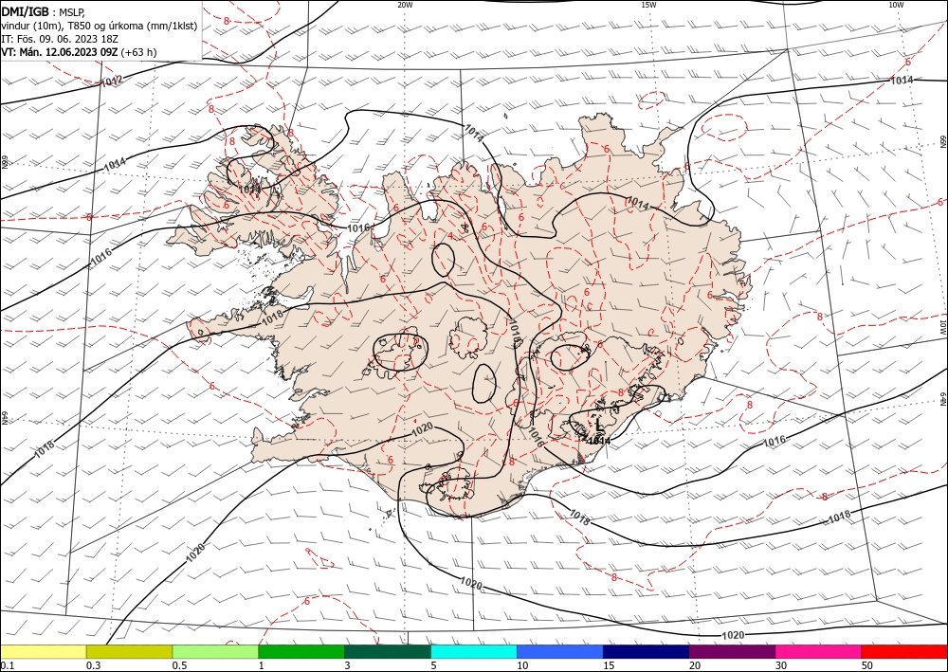Screen dimensions: 948x672
Task: Click the '0.5' legend value
Action: click(179, 665)
